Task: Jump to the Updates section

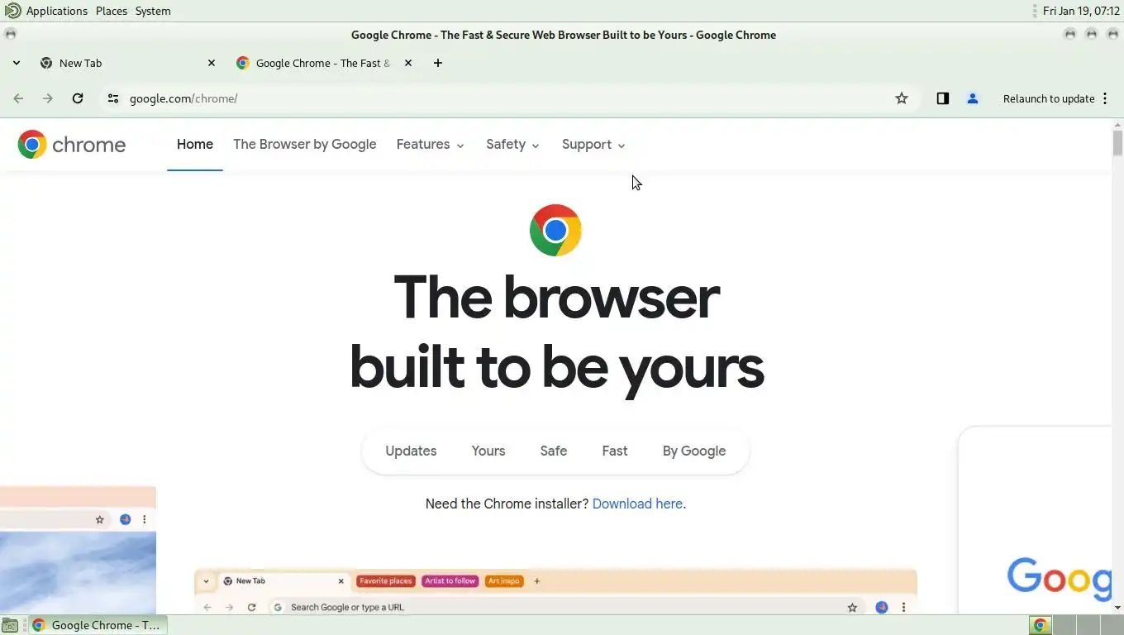Action: point(411,451)
